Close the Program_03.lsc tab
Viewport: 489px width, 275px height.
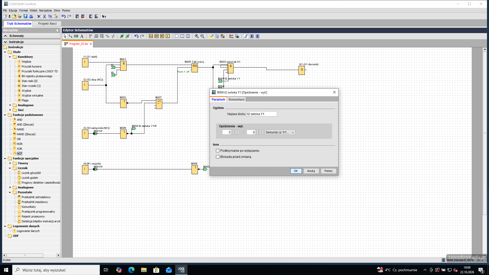tap(91, 44)
